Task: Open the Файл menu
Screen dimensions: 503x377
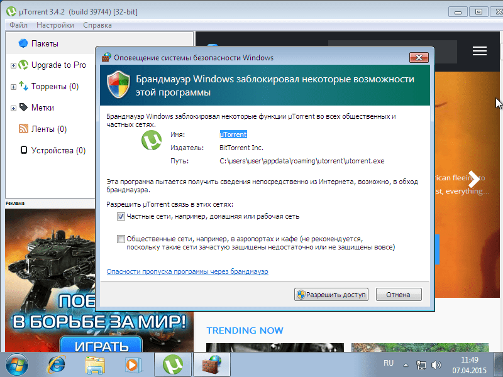Action: [x=18, y=25]
